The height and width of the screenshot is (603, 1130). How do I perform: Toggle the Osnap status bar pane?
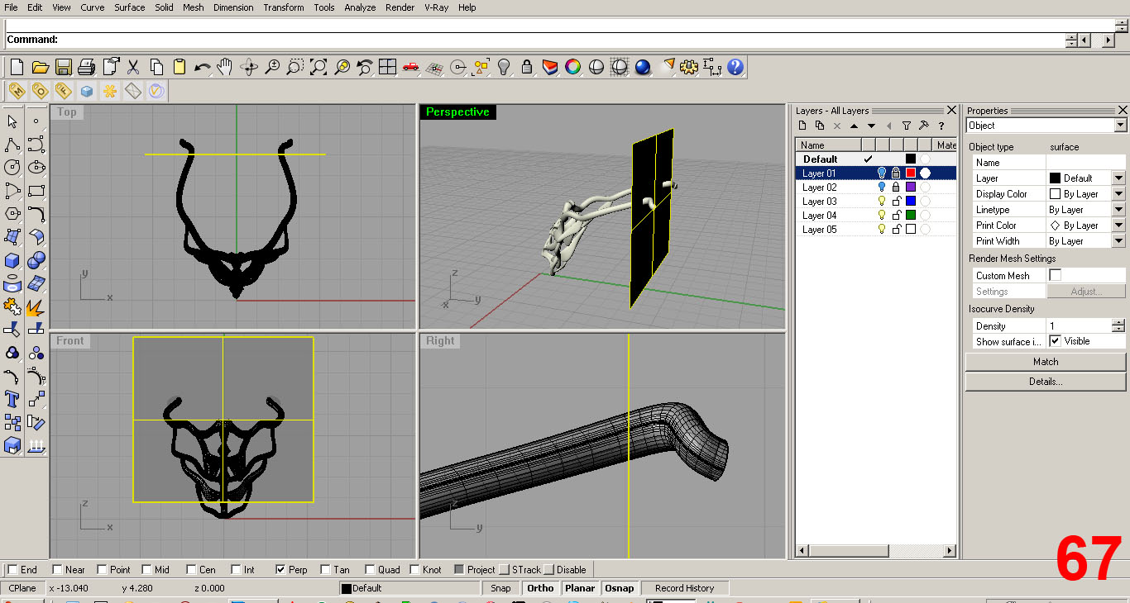620,588
